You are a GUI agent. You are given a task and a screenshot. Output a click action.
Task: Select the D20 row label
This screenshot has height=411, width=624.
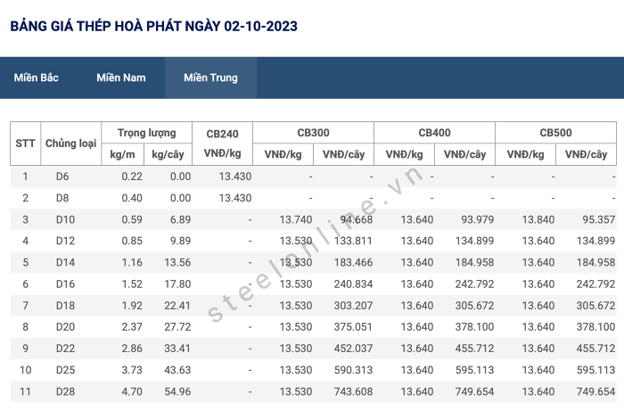click(x=65, y=327)
